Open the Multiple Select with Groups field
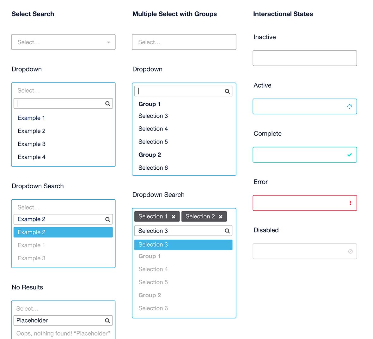The height and width of the screenshot is (339, 373). tap(184, 42)
